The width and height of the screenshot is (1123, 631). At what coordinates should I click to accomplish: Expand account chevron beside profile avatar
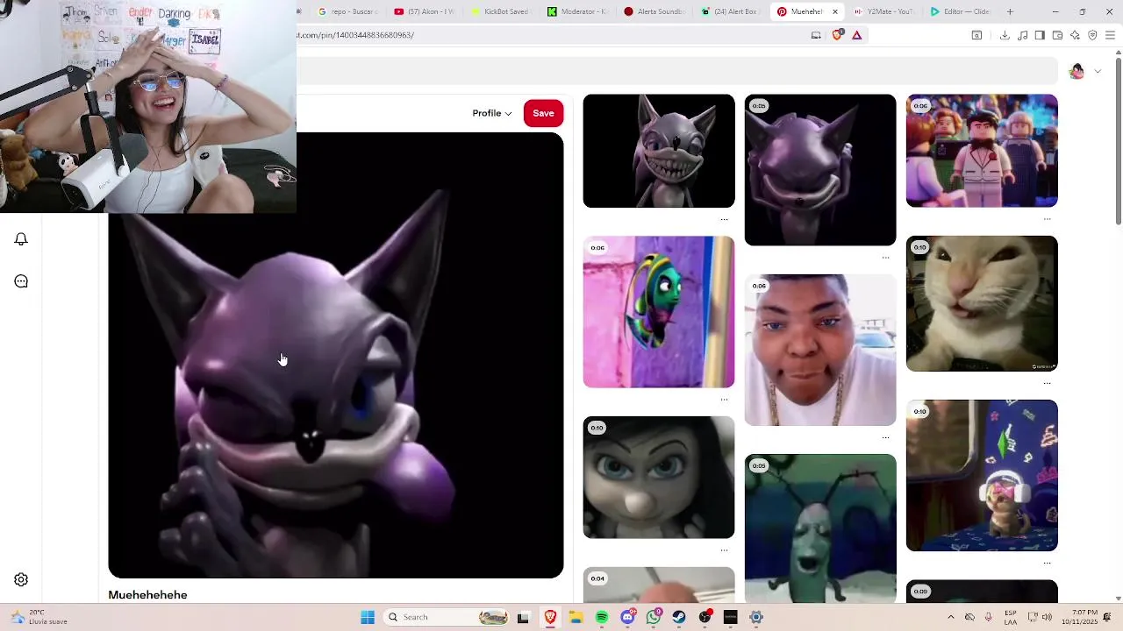coord(1098,71)
